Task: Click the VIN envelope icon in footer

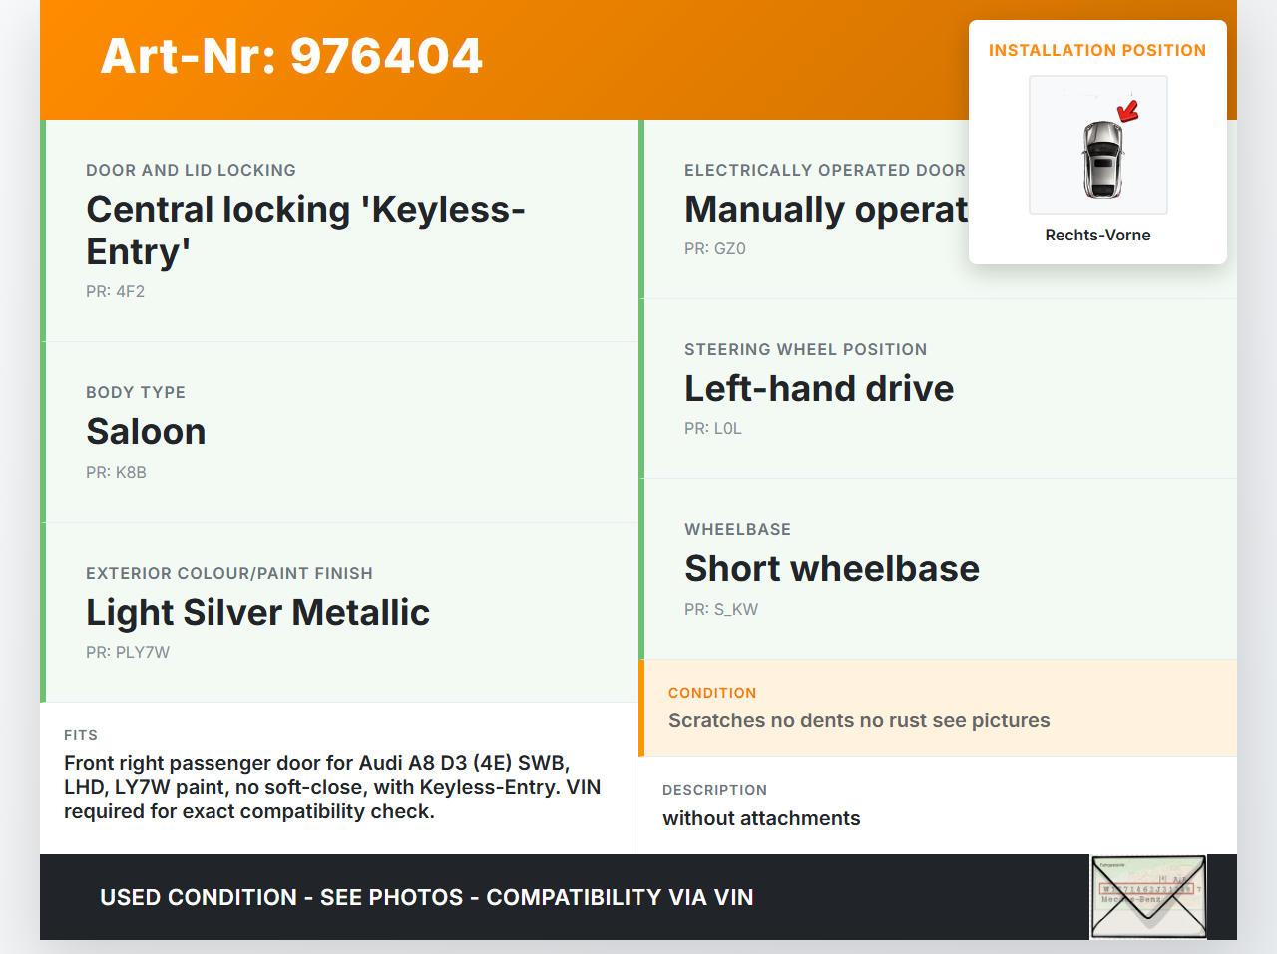Action: (x=1148, y=896)
